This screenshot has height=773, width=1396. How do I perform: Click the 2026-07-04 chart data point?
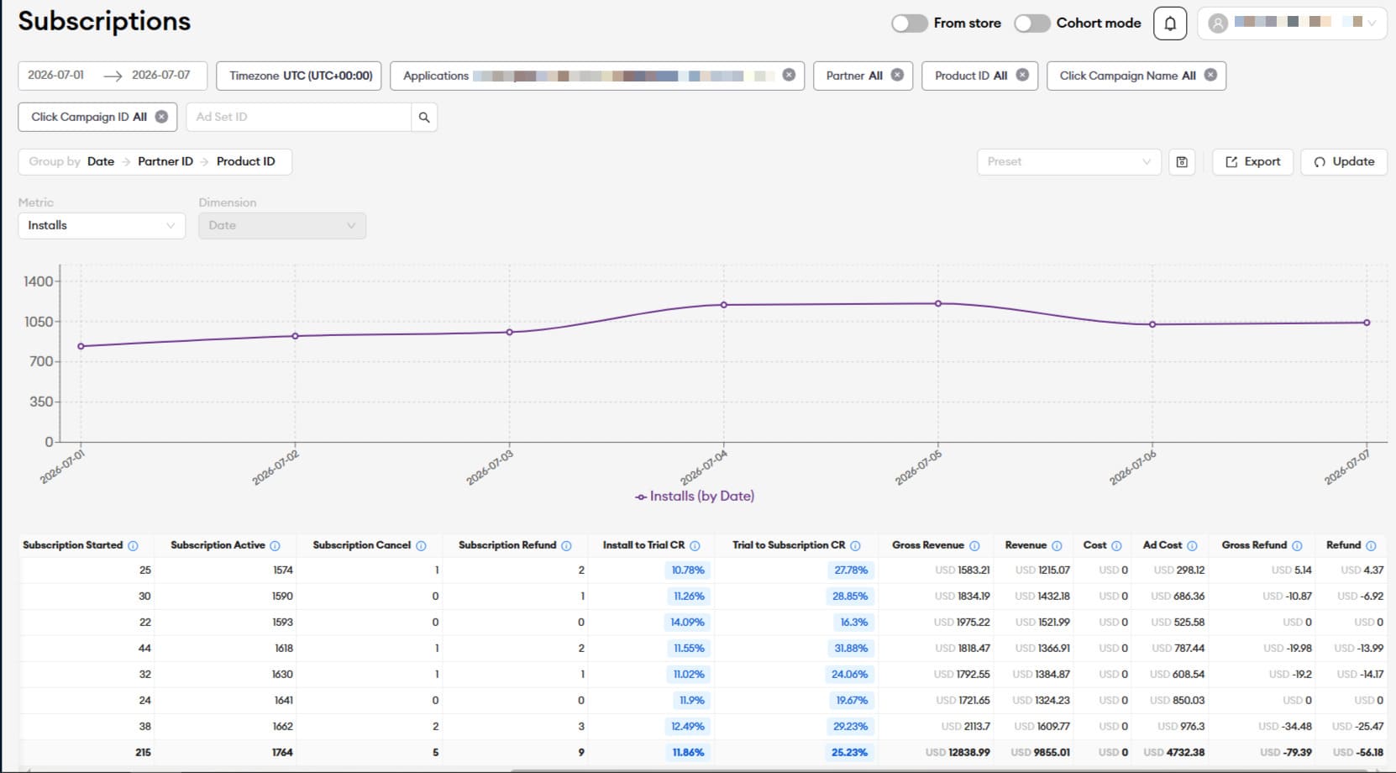pos(724,305)
